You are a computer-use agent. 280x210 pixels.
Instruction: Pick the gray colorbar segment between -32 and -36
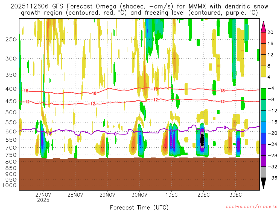pyautogui.click(x=264, y=172)
